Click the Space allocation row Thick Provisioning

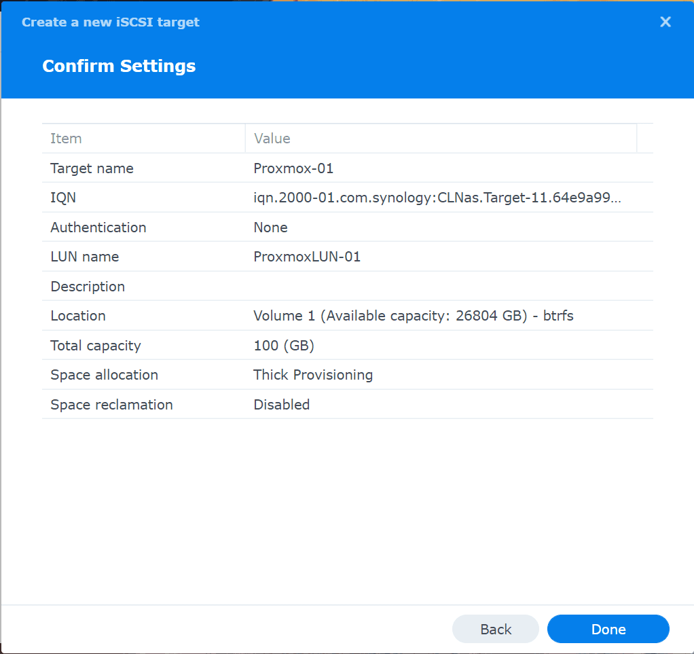click(x=313, y=374)
